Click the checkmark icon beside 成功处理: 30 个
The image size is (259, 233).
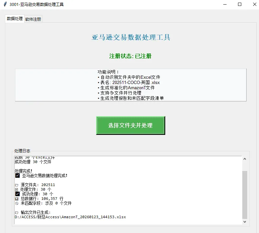coord(17,194)
